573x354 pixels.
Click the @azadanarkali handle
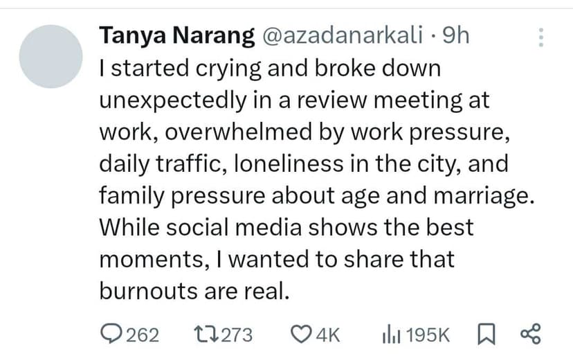(x=343, y=37)
